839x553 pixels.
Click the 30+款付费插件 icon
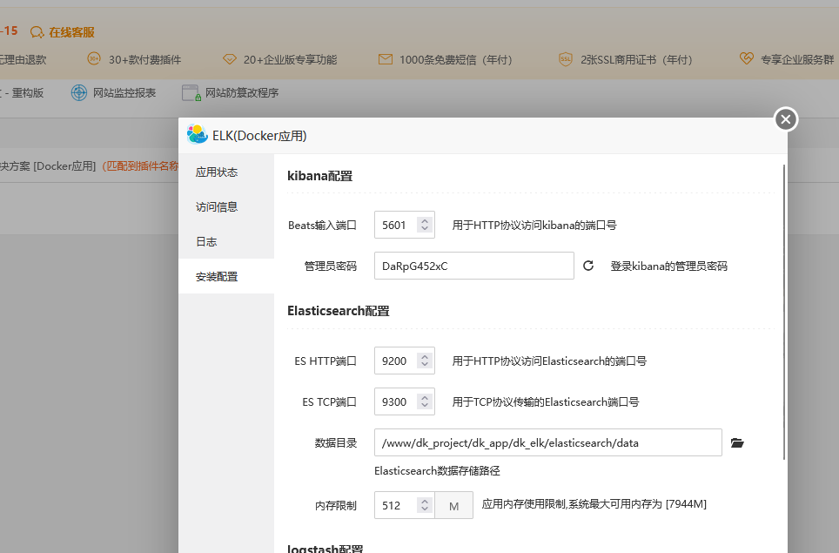94,59
